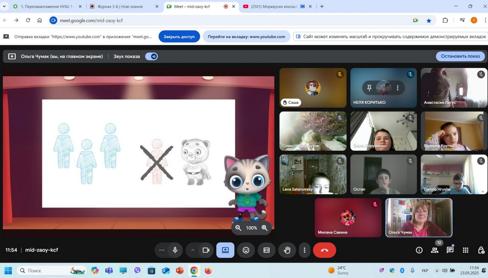Open audio settings ellipsis beside microphone

(162, 250)
